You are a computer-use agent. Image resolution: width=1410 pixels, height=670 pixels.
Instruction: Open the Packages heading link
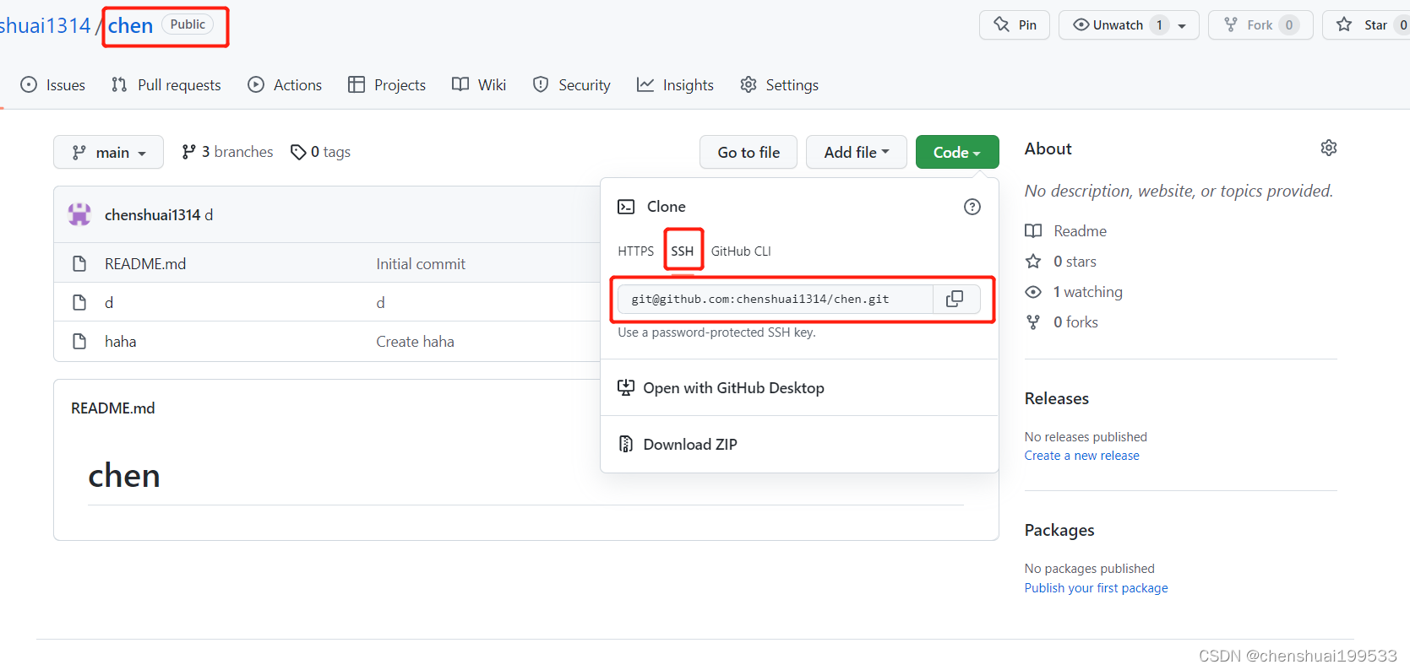[1059, 530]
